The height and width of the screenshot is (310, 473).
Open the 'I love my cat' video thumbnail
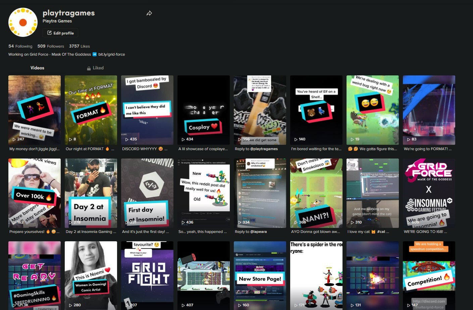pos(373,193)
